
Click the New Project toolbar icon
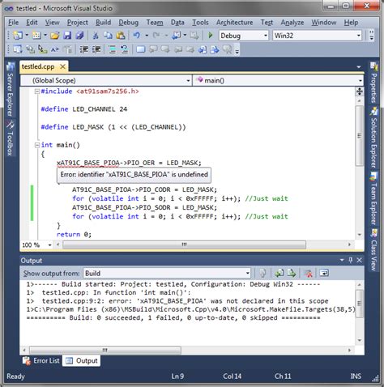tap(18, 36)
